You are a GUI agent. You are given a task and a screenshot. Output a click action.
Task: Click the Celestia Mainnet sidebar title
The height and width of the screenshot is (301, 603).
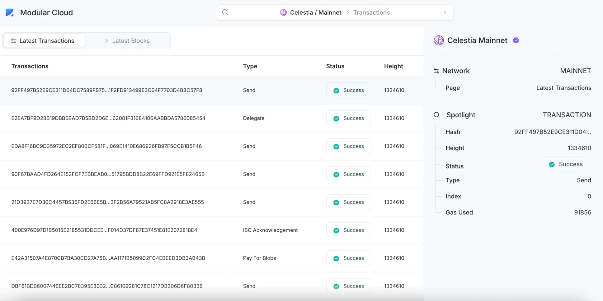pos(477,40)
